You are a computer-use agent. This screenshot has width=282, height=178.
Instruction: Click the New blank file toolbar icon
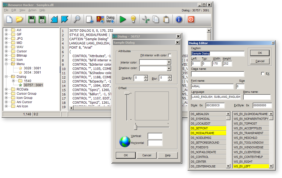point(9,19)
